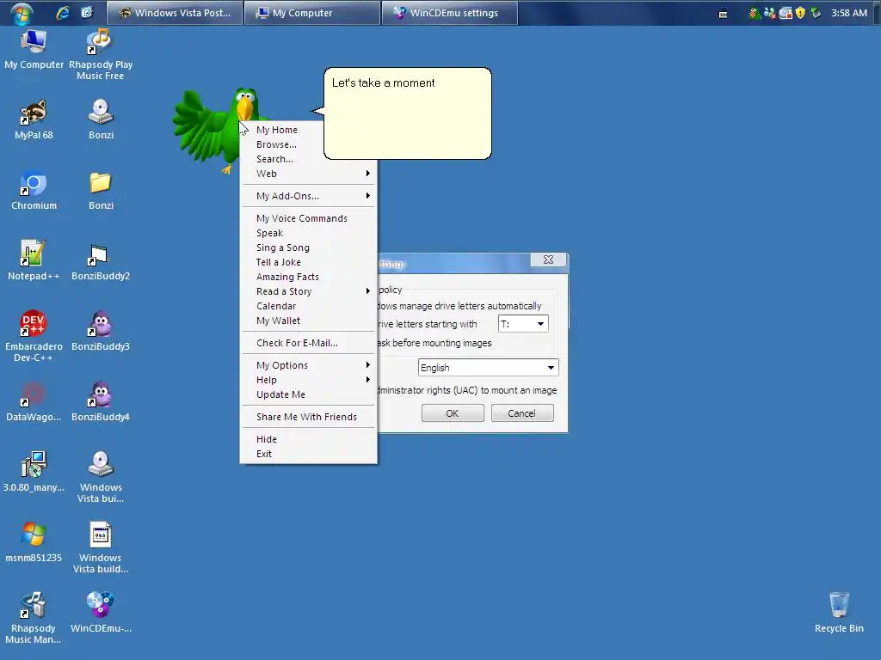Select Share Me With Friends entry
Viewport: 881px width, 660px height.
point(309,417)
